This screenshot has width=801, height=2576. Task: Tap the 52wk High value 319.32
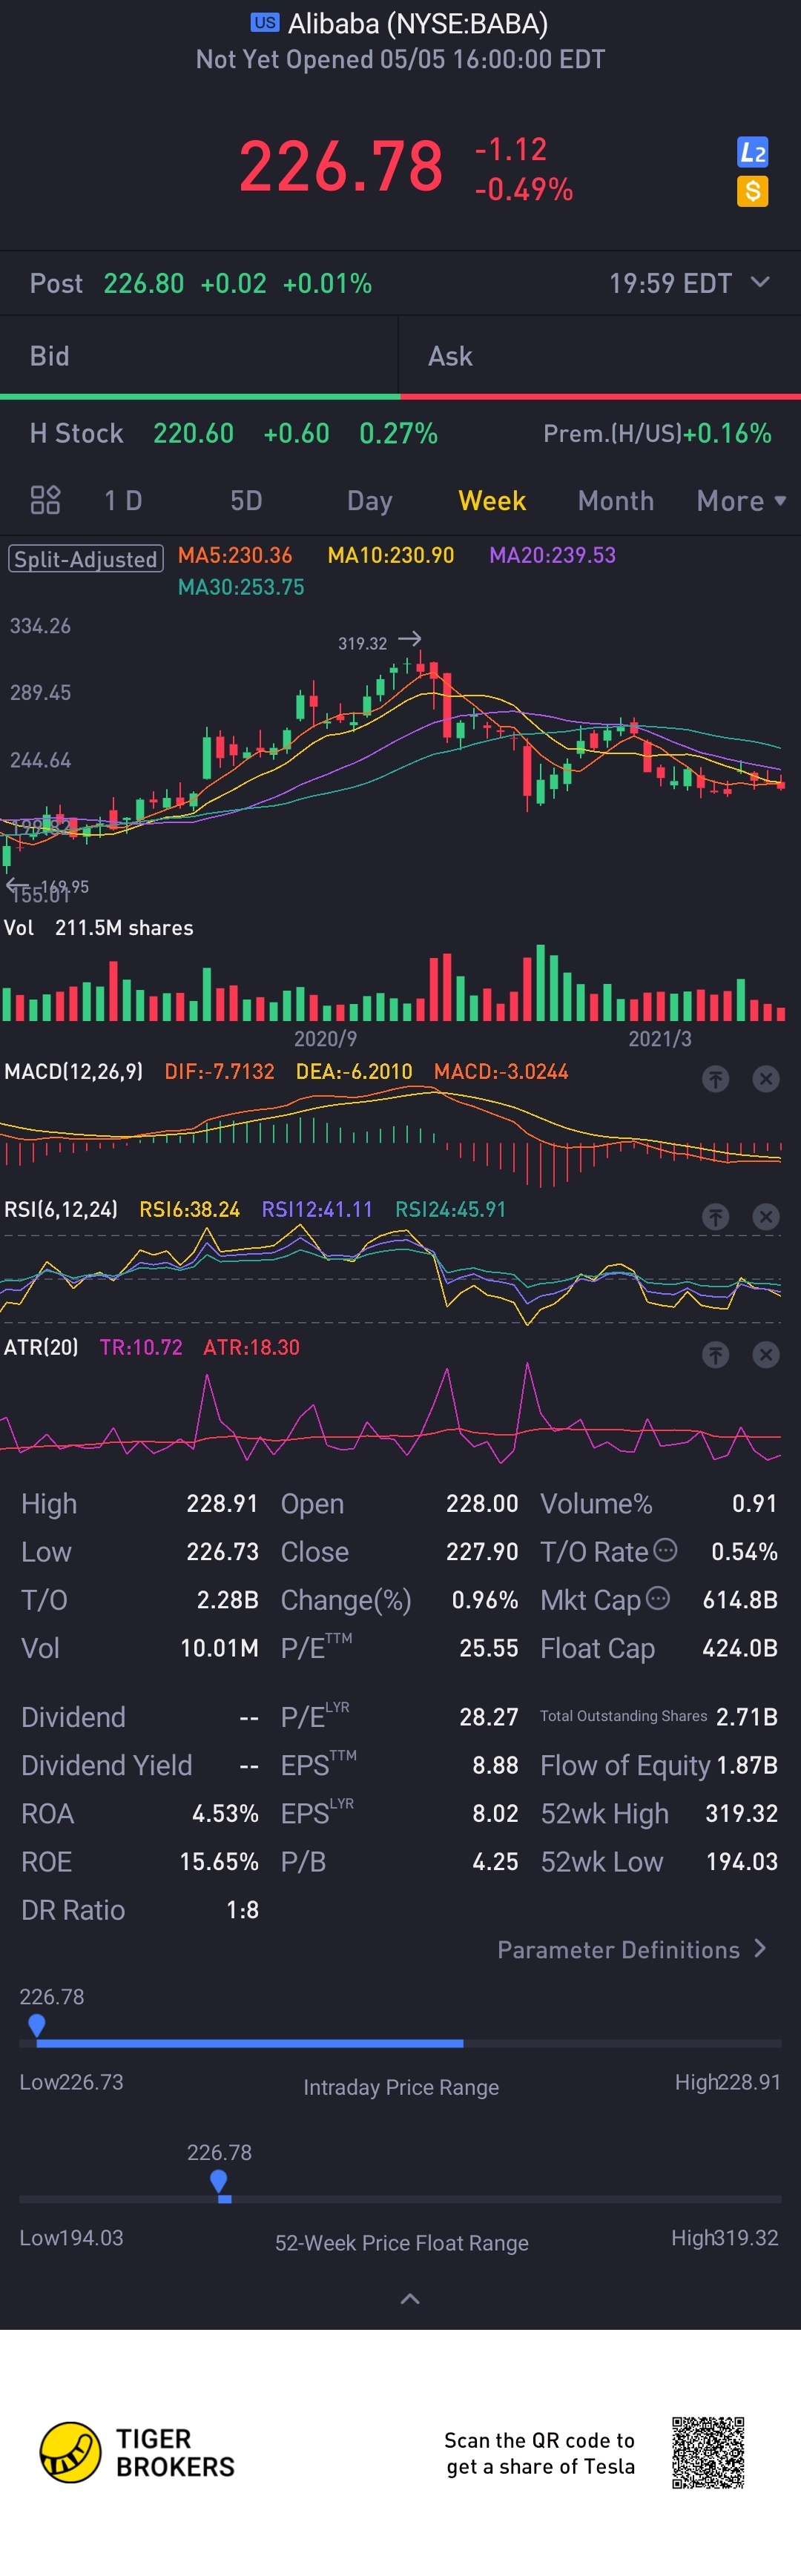click(741, 1813)
